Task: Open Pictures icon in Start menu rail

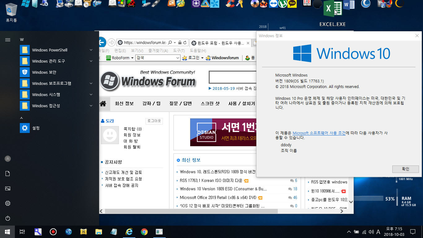Action: click(8, 188)
